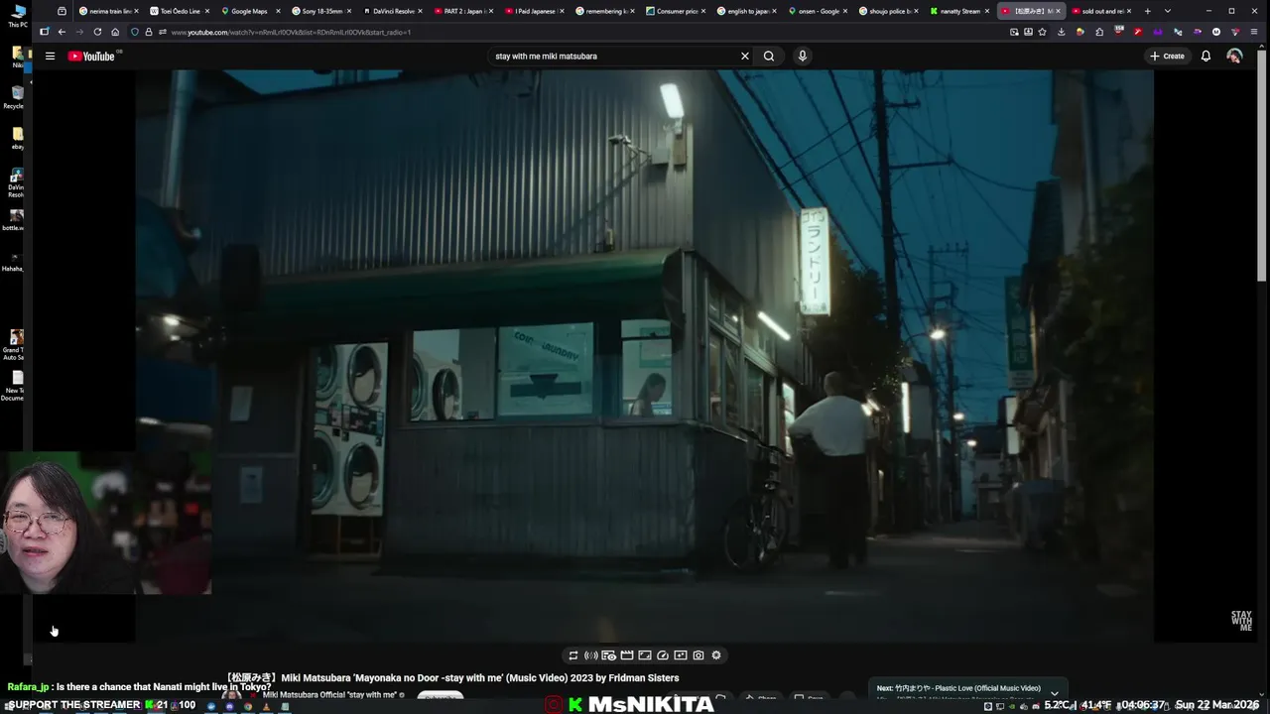Viewport: 1270px width, 714px height.
Task: Switch to the Toei Oedo Line tab
Action: point(177,11)
